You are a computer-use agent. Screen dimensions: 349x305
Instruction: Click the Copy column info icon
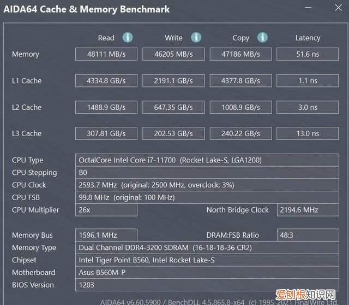(262, 37)
